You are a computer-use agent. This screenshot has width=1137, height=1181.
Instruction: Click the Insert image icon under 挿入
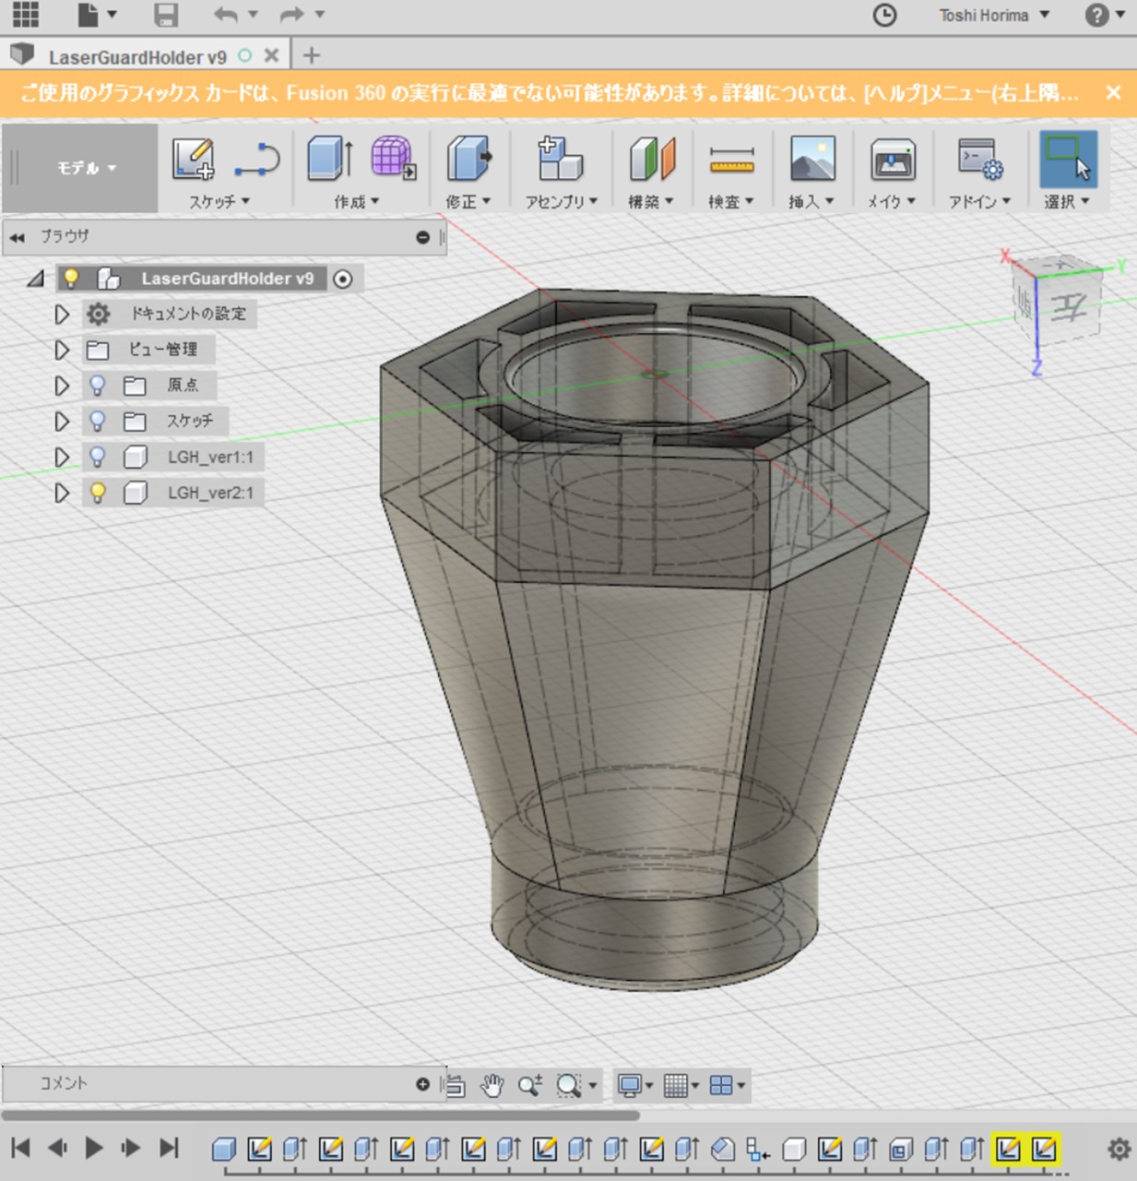tap(811, 159)
